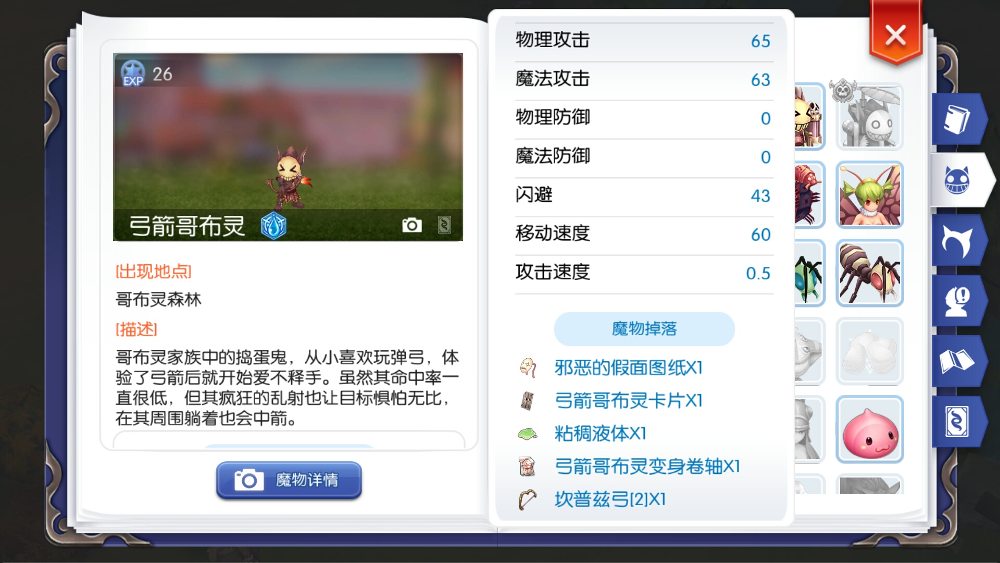Open the NPC exclamation head tab
Screen dimensions: 1000x563
point(957,301)
